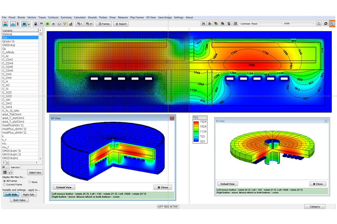Click the XY probe toolbar button

tap(89, 24)
